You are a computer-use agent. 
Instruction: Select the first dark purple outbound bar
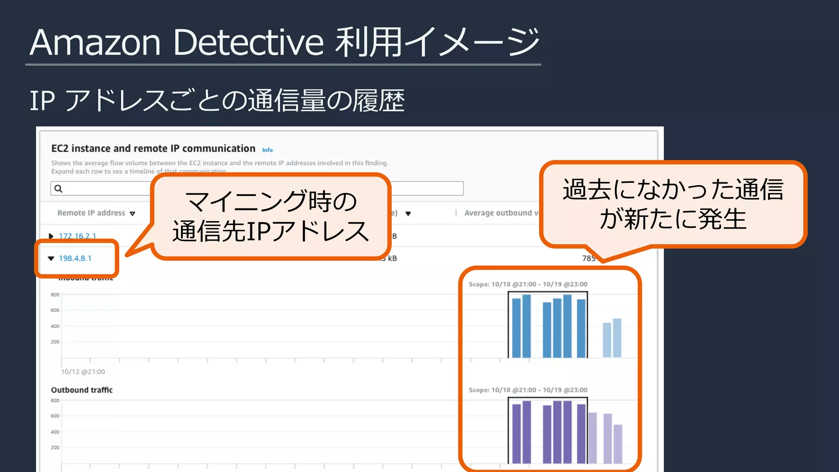coord(517,434)
